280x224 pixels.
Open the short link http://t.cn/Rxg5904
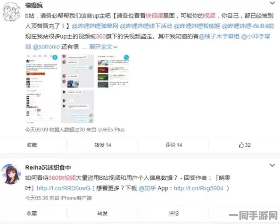198,188
